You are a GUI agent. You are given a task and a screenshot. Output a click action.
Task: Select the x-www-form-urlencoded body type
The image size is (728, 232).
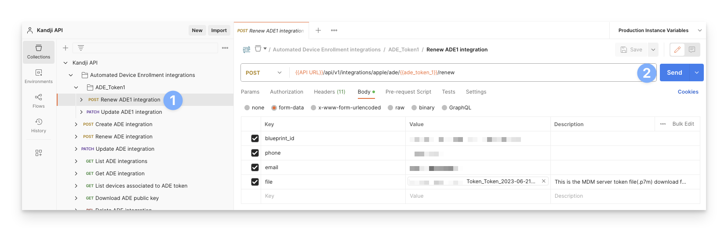point(313,108)
